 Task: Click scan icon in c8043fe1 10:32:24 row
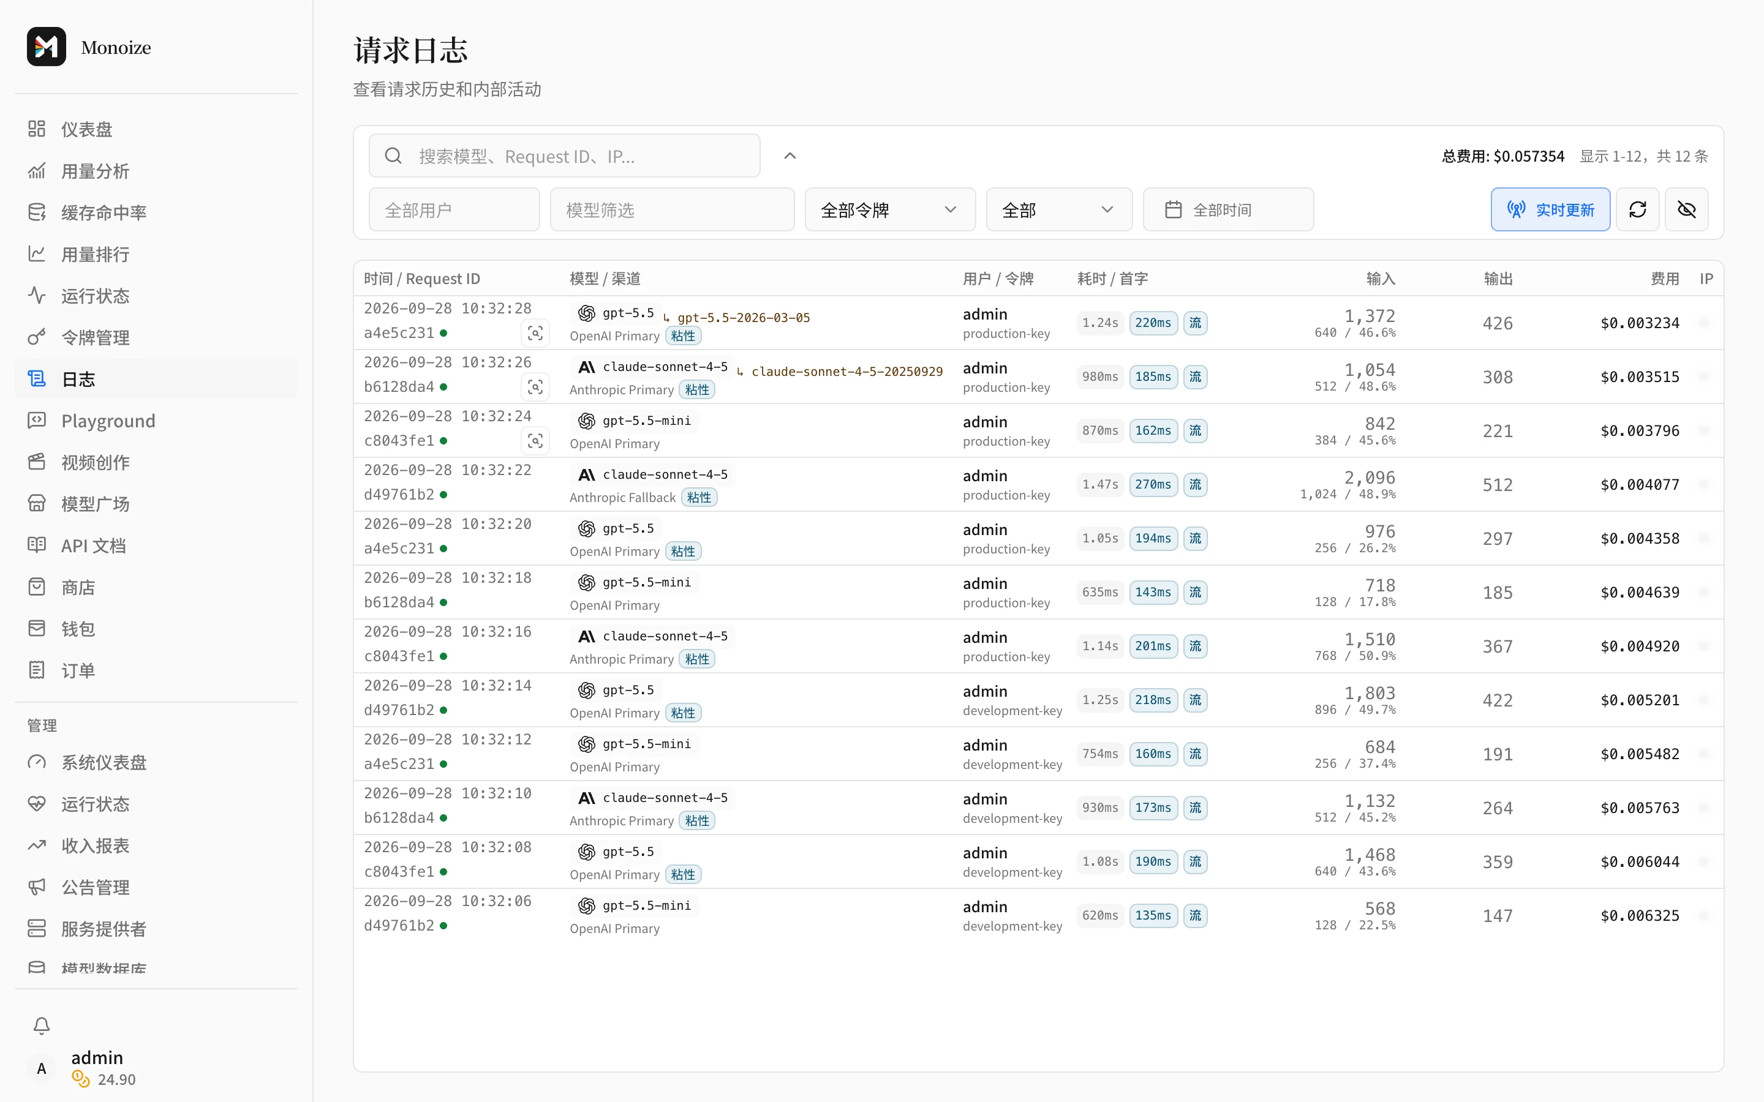pyautogui.click(x=535, y=441)
